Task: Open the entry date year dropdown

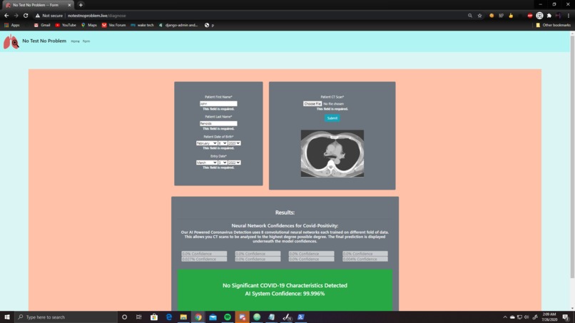Action: (234, 163)
